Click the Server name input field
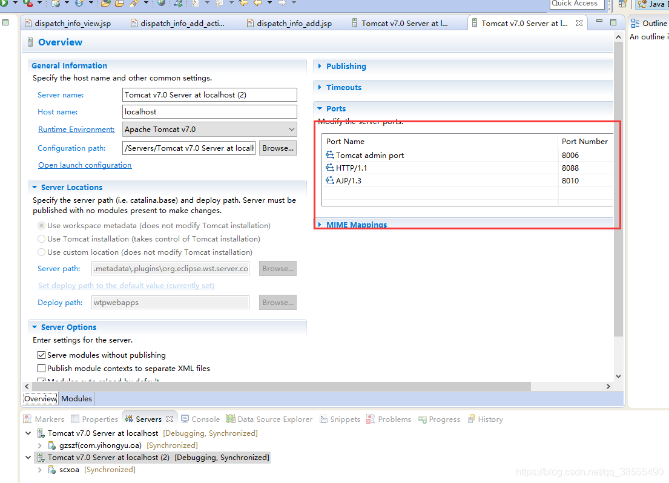Screen dimensions: 669x483 tap(209, 94)
